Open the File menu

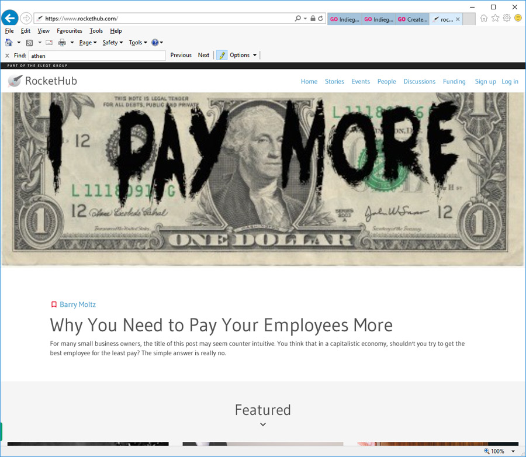[x=9, y=31]
